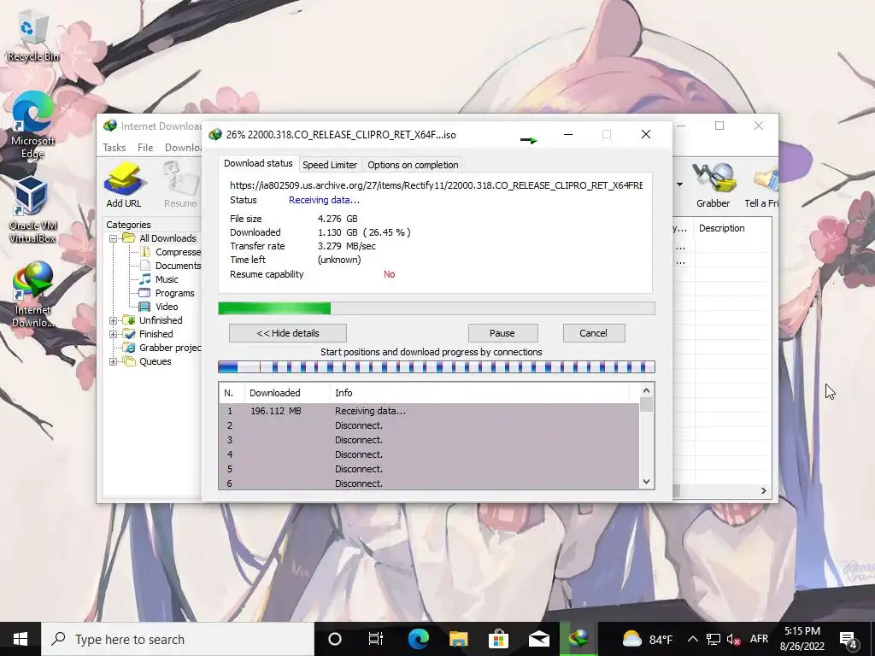The width and height of the screenshot is (875, 656).
Task: Open the weather widget showing 84°F
Action: coord(648,639)
